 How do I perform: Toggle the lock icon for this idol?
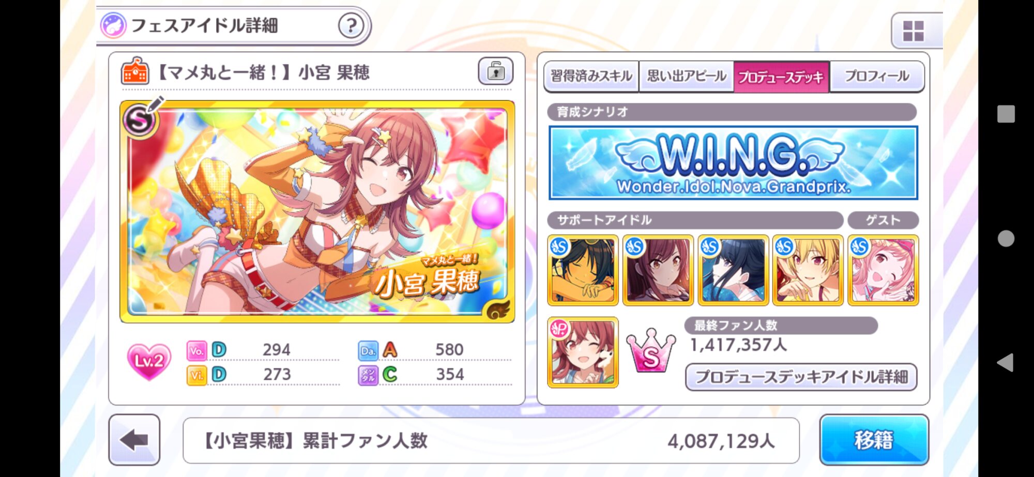pos(495,71)
